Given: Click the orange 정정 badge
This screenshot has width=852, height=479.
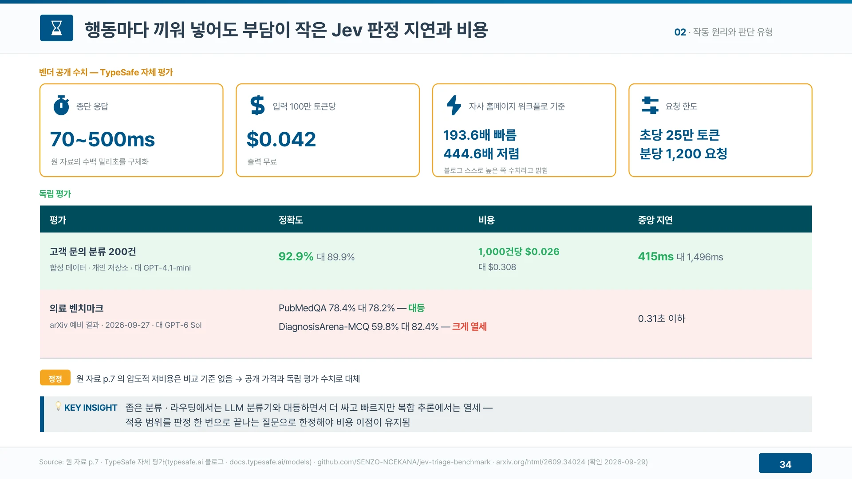Looking at the screenshot, I should point(55,378).
